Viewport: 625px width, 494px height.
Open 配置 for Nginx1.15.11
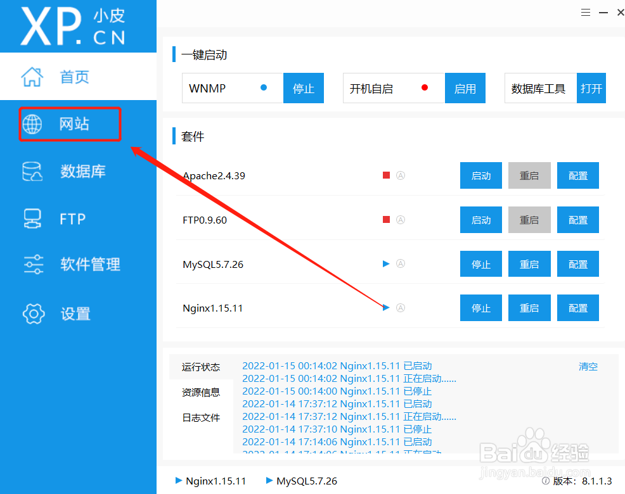(578, 308)
